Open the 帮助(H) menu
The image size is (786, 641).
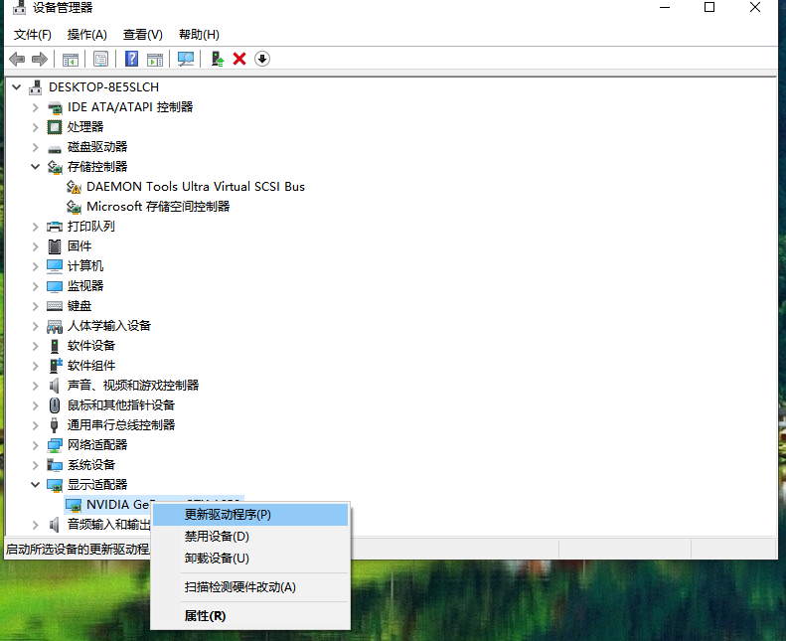click(199, 35)
